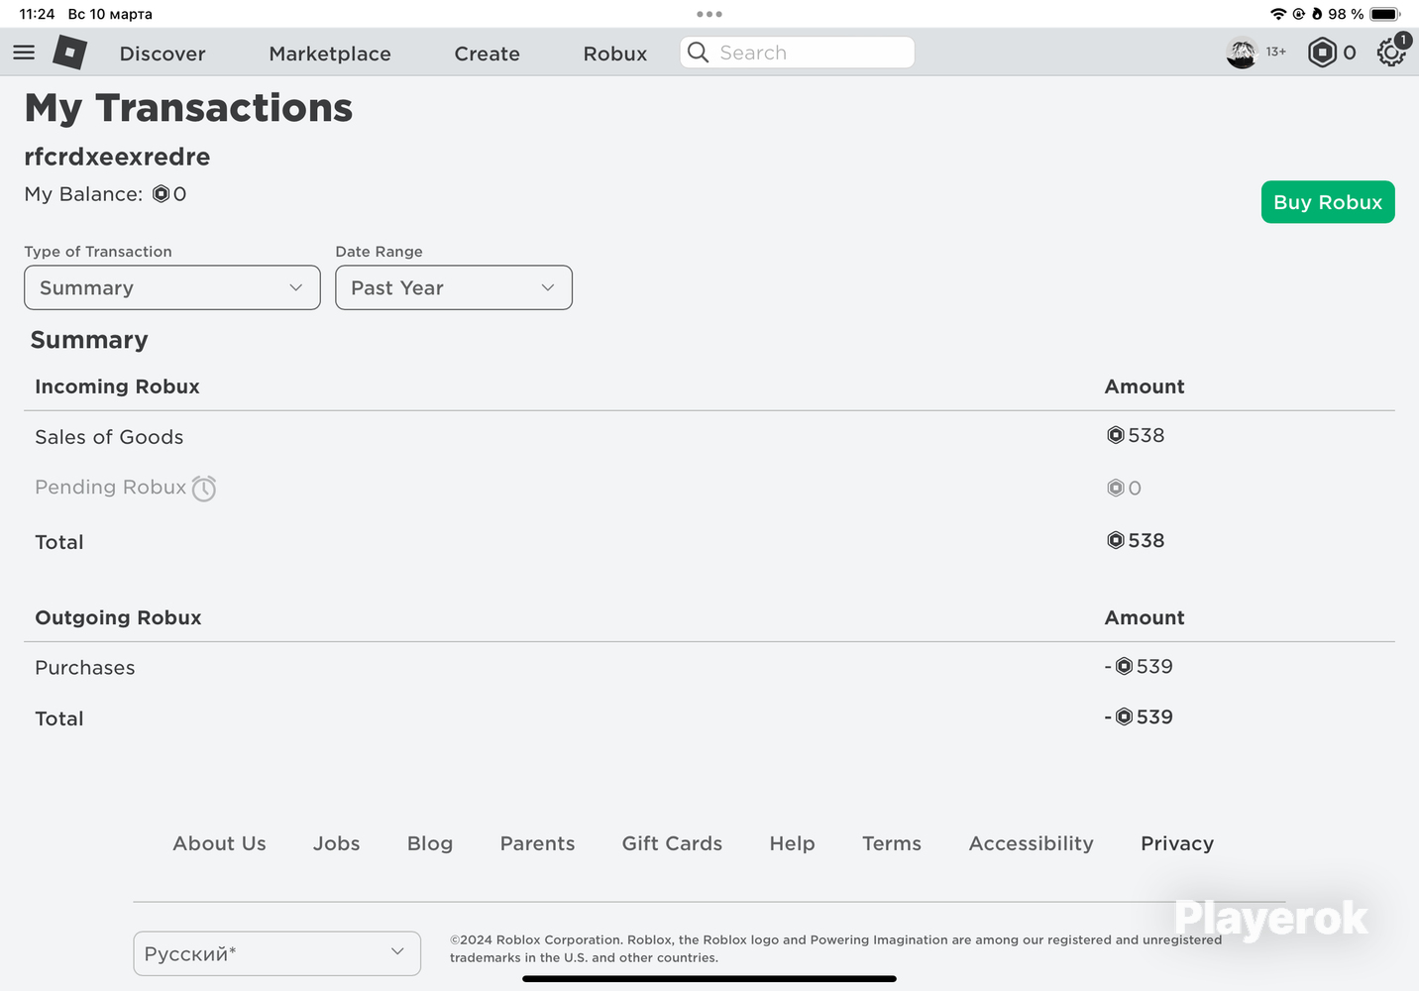
Task: Expand the Past Year date range dropdown
Action: pyautogui.click(x=454, y=287)
